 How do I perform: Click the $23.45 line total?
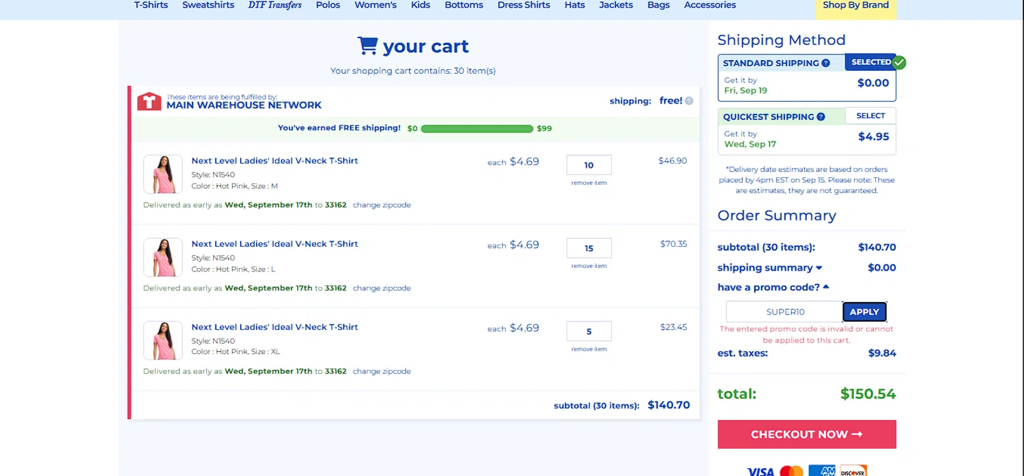[674, 327]
